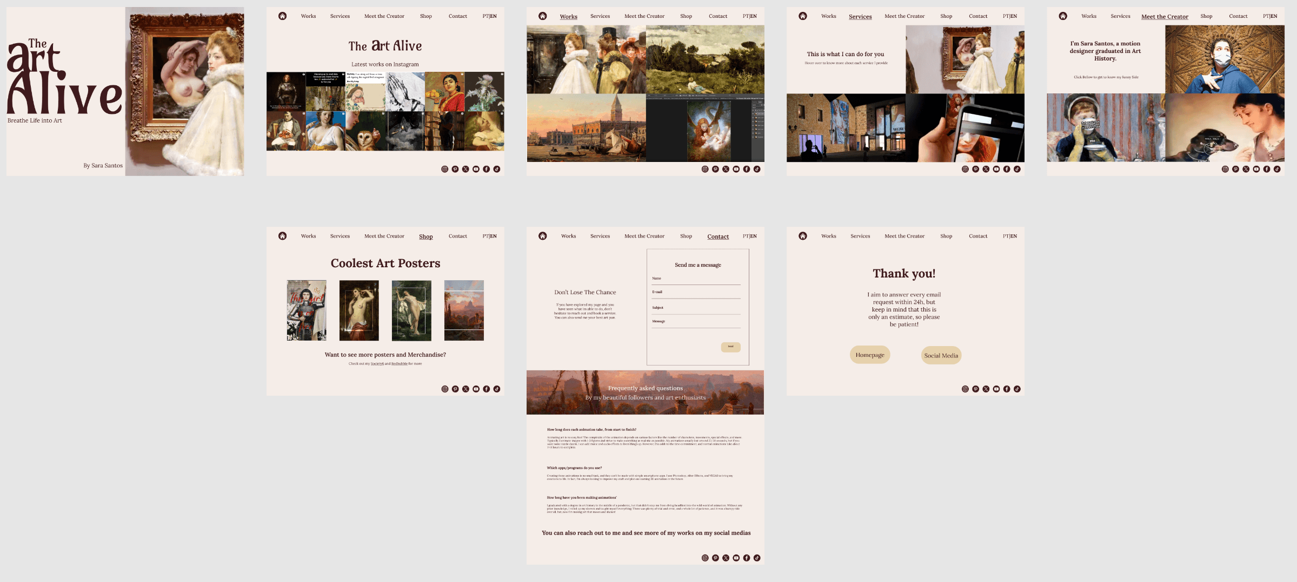Click home icon on the Contact form page

(x=543, y=236)
